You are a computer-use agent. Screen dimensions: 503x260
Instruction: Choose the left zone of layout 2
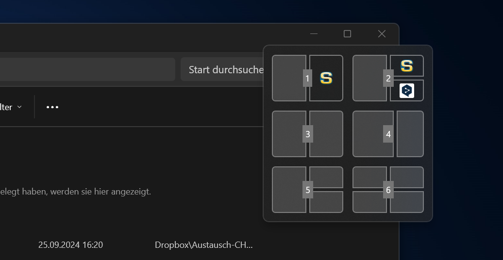point(368,78)
